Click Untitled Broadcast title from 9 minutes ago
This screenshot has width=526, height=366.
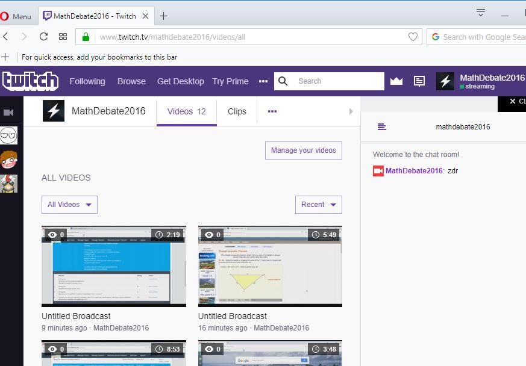[76, 316]
